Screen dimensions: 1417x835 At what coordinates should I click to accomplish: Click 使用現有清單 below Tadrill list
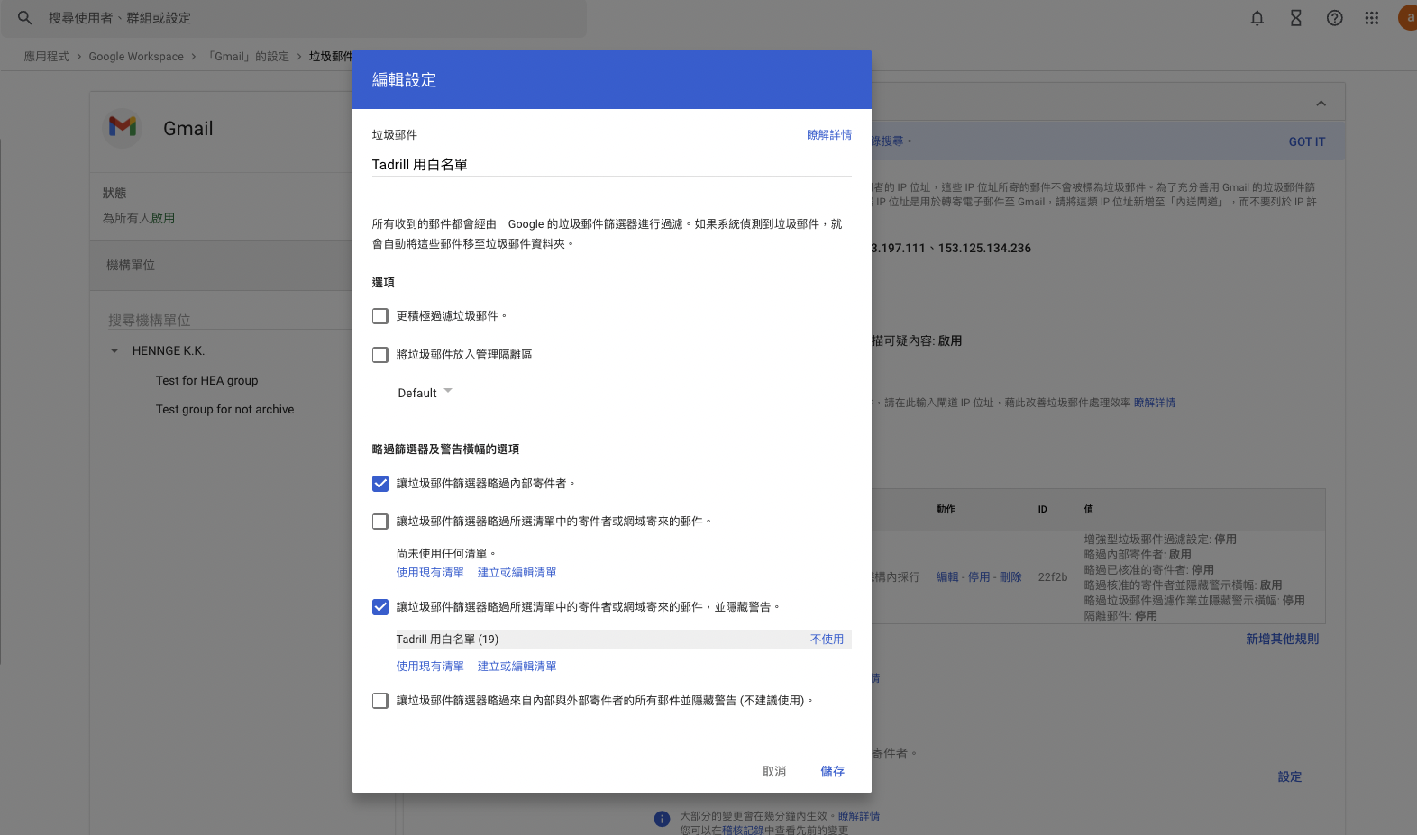(x=430, y=667)
